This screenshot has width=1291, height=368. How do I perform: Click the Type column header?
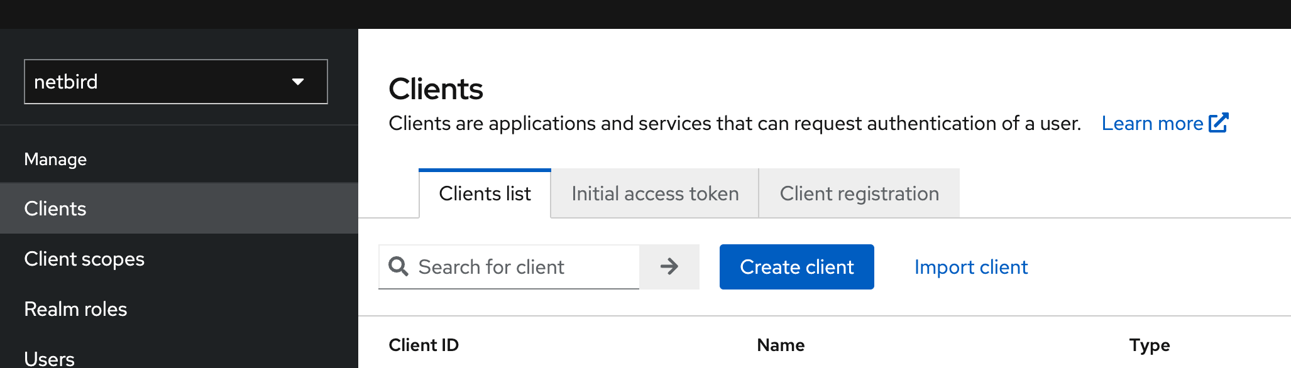click(1149, 345)
